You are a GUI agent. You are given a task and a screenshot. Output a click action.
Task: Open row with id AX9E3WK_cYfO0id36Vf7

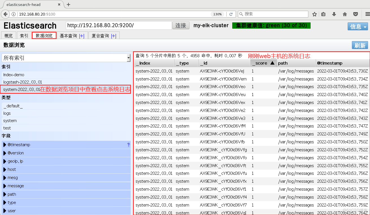(x=223, y=205)
